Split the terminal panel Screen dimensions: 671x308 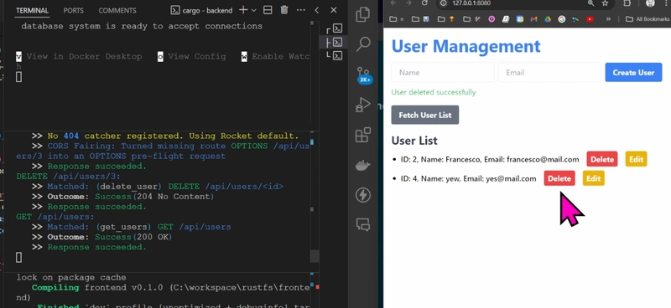pyautogui.click(x=268, y=10)
